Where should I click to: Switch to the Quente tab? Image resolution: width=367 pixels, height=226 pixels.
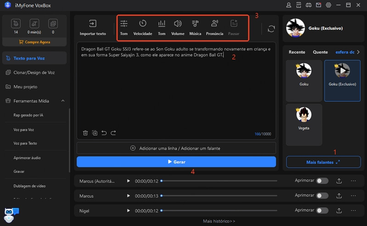click(320, 52)
